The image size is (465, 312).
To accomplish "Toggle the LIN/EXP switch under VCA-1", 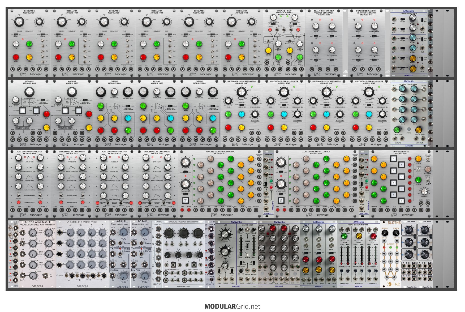I will point(306,253).
